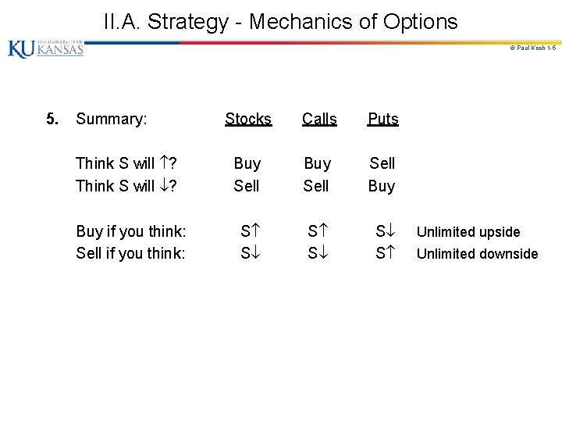Click 'Sell' in the Puts column top row
The height and width of the screenshot is (422, 562).
[x=382, y=163]
